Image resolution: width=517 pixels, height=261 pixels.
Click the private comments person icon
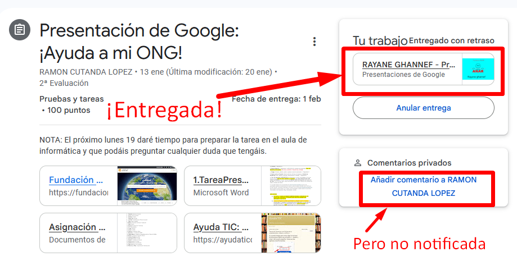pos(357,163)
